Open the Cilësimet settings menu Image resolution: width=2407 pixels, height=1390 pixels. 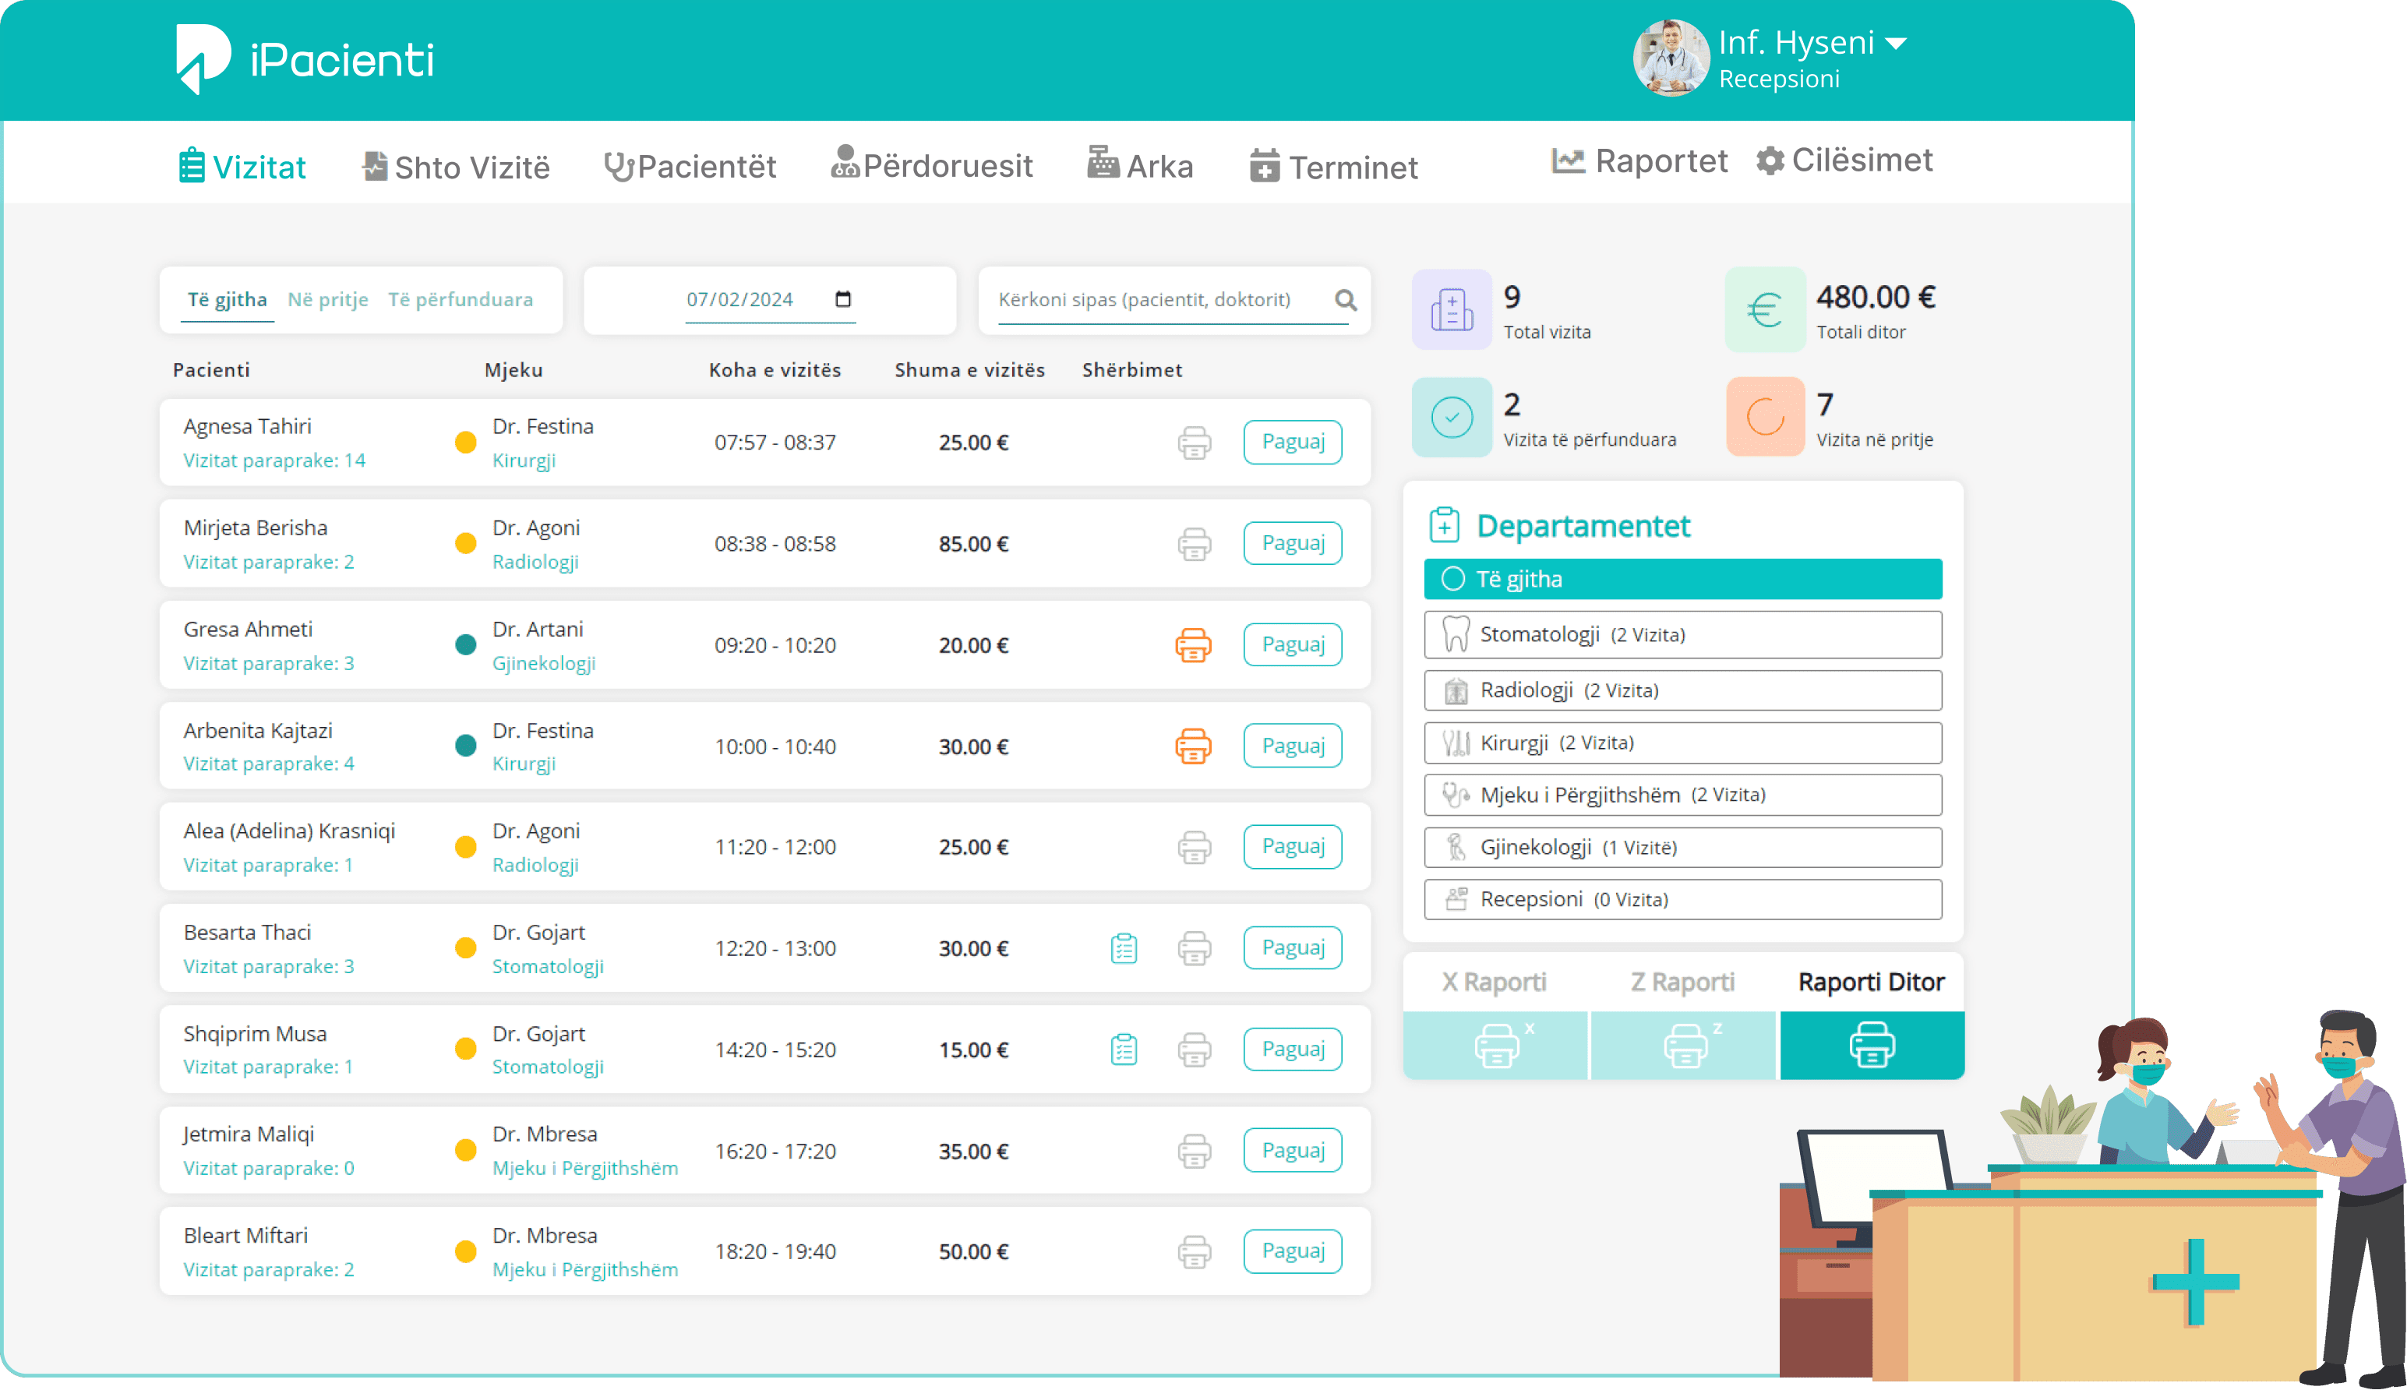1844,161
